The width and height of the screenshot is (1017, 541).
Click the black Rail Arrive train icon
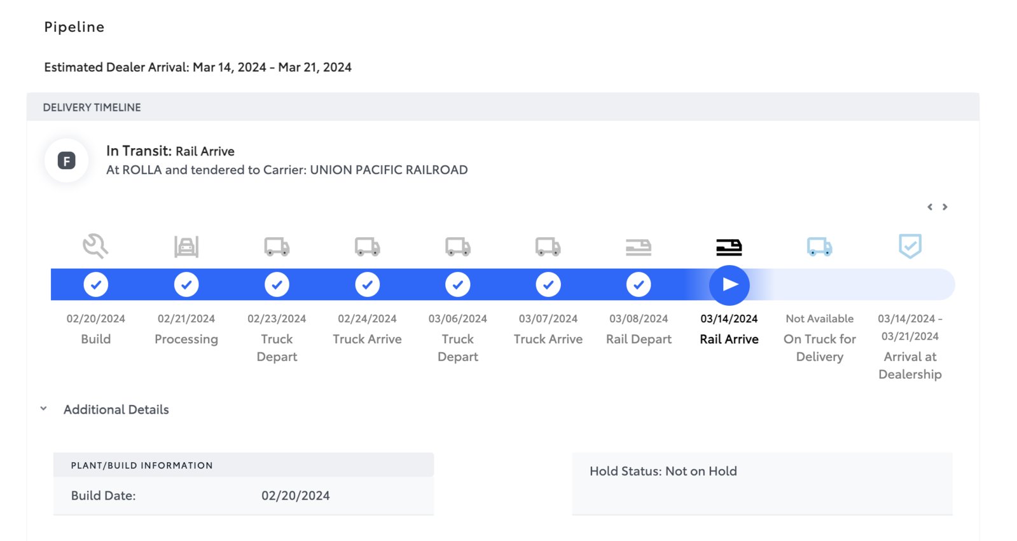729,247
